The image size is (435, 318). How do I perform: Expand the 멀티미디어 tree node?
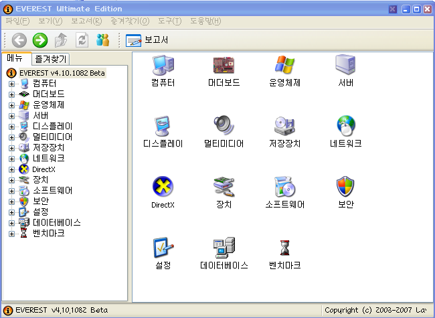[x=11, y=137]
